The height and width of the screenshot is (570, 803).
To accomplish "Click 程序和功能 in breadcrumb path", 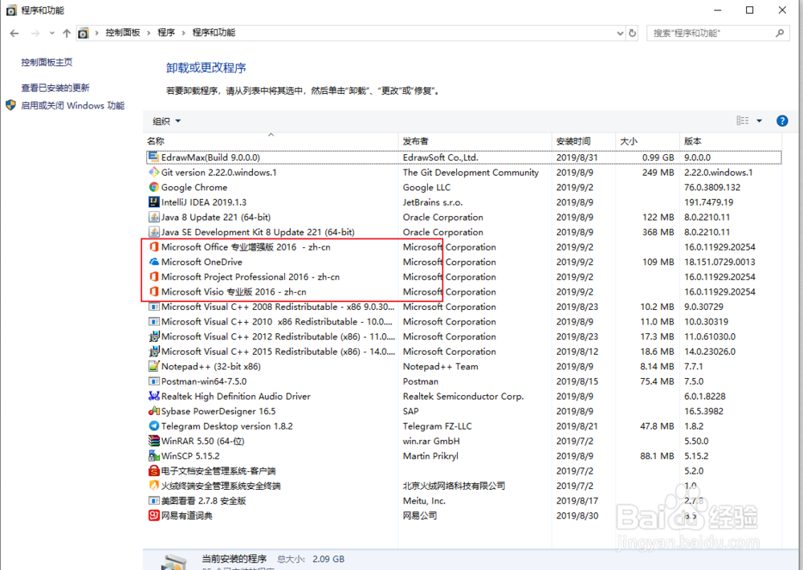I will [214, 33].
